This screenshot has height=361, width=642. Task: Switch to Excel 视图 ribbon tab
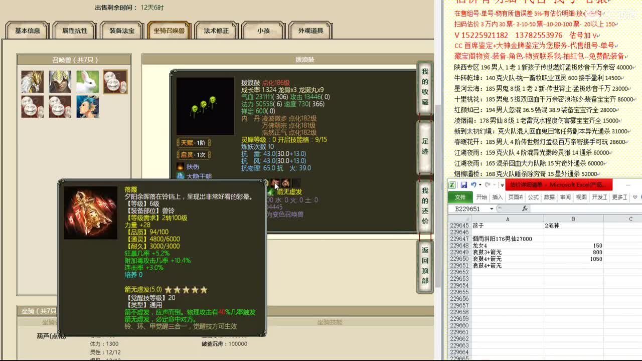581,197
